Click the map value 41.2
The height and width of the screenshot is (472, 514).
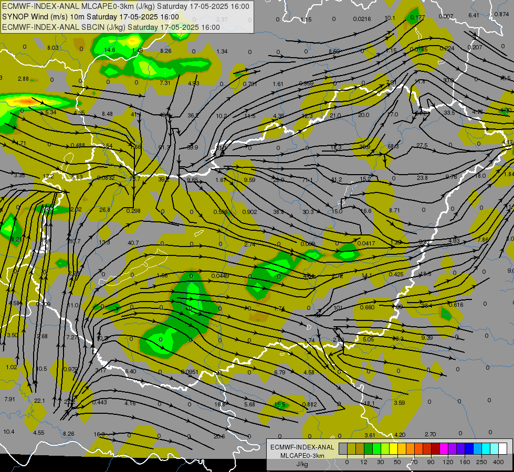coord(337,179)
